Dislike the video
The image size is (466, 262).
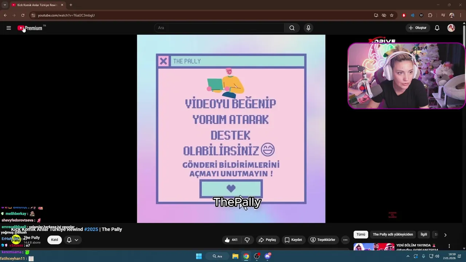click(x=247, y=240)
